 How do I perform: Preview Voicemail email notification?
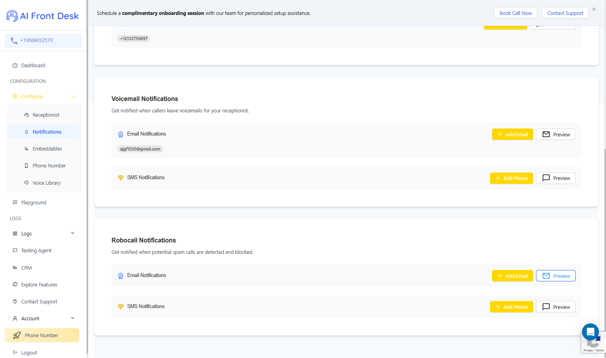tap(556, 134)
